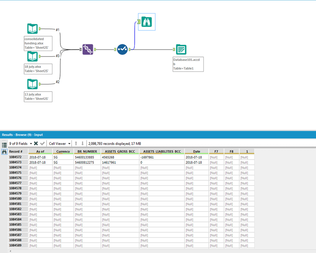Click the output anchor of 13 july input
The image size is (316, 253).
[x=40, y=84]
